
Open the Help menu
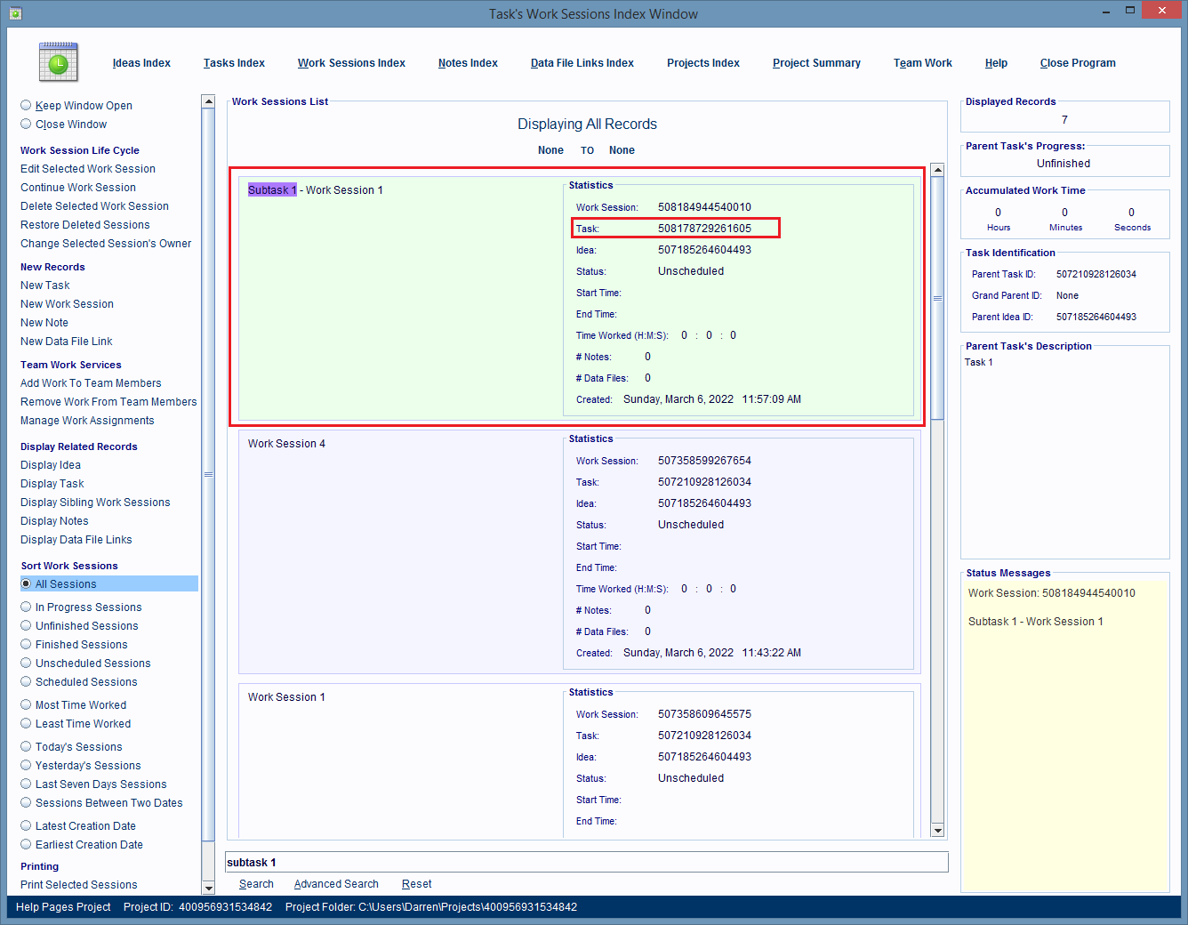tap(996, 63)
